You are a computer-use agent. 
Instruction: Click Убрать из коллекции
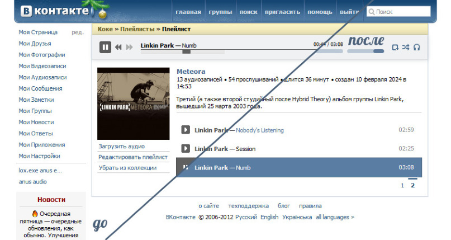(127, 168)
